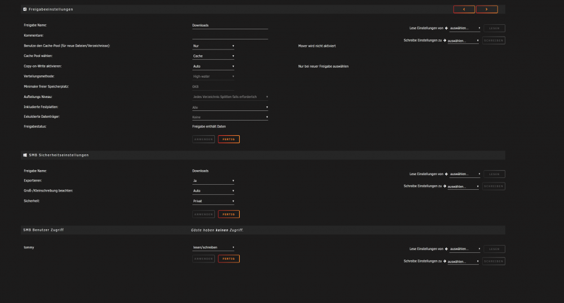This screenshot has width=564, height=303.
Task: Click the Schreiben button in SMB security section
Action: click(493, 186)
